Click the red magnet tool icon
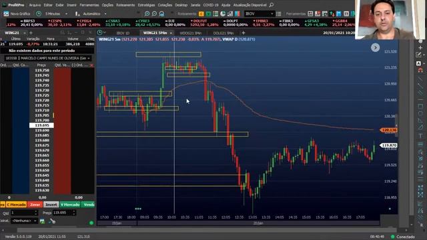This screenshot has height=240, width=427. tap(420, 71)
